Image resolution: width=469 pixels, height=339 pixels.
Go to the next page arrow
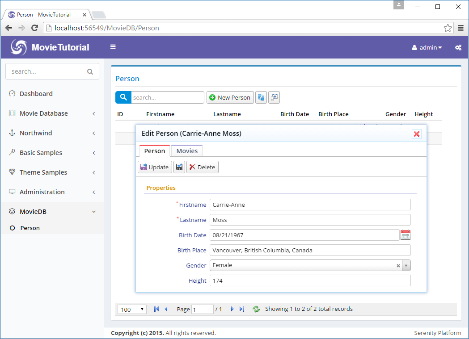click(232, 309)
